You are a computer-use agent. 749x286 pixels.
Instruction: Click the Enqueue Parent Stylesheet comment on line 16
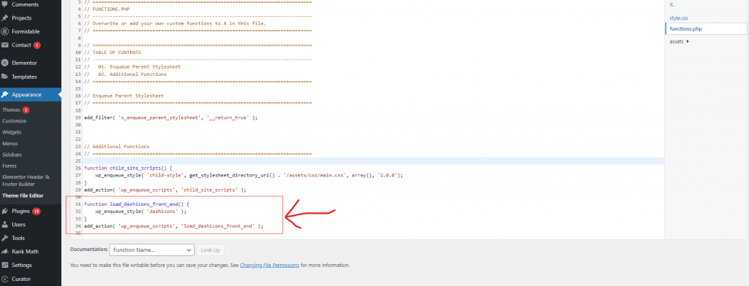[x=124, y=96]
